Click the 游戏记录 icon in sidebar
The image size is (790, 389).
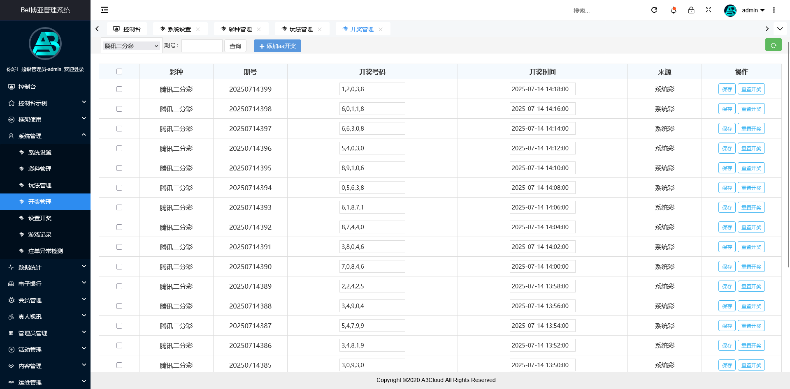21,235
